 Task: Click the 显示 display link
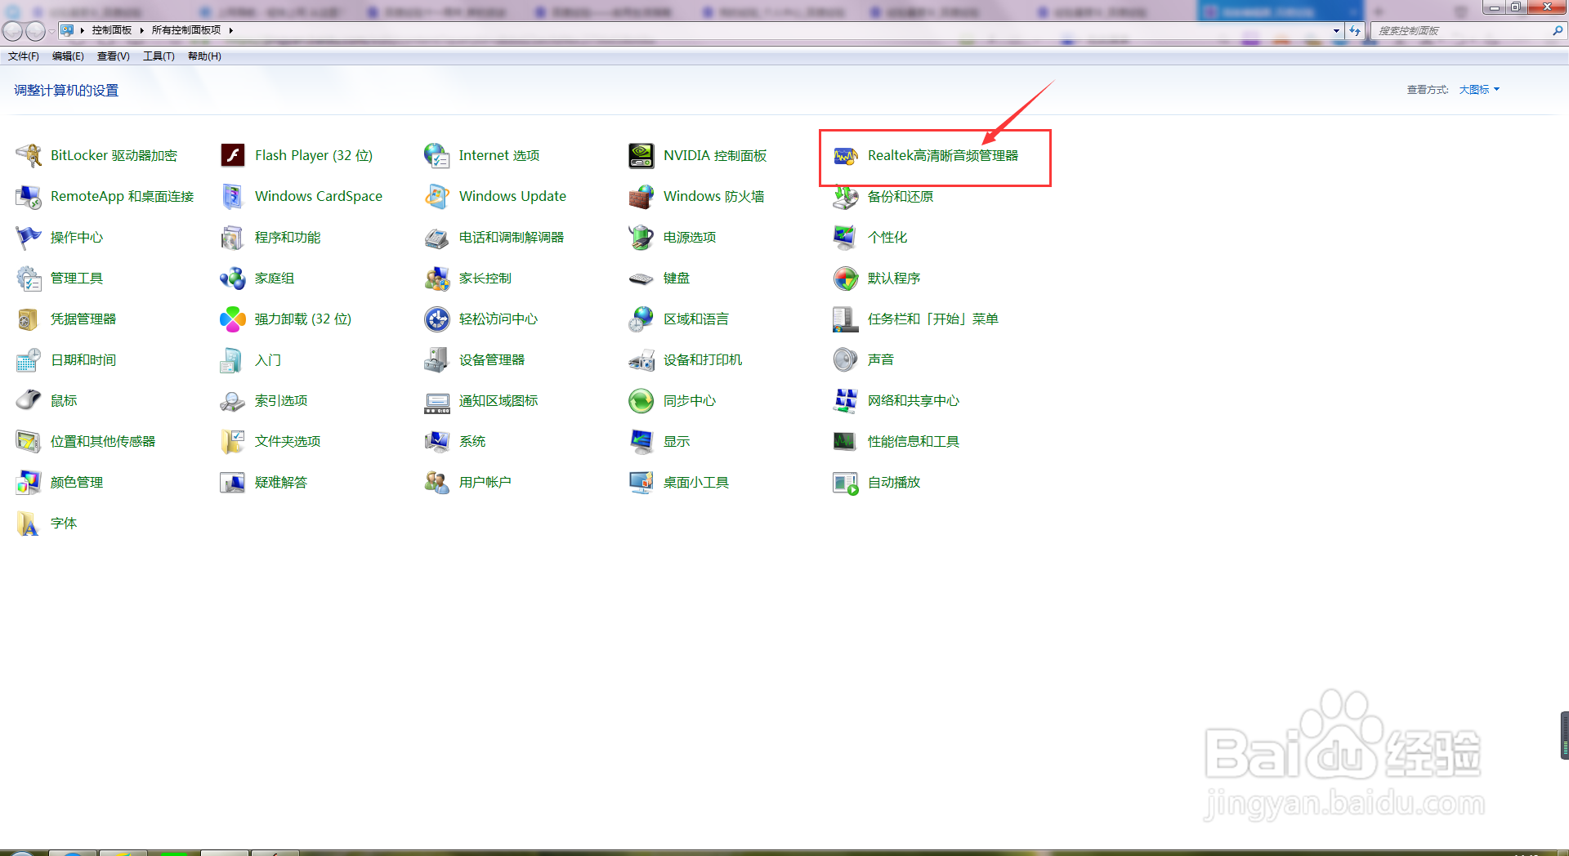click(677, 441)
